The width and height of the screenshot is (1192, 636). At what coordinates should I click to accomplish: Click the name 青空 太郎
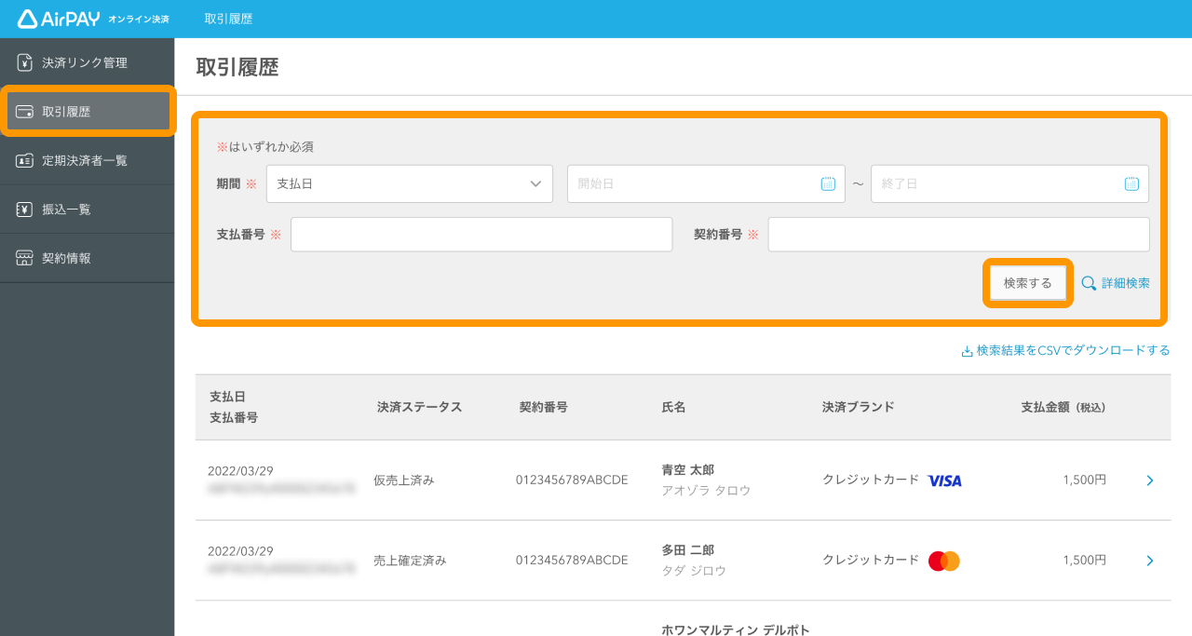(687, 470)
